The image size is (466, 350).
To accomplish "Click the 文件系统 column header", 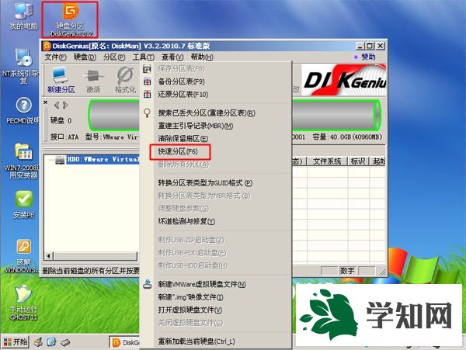I will click(327, 161).
